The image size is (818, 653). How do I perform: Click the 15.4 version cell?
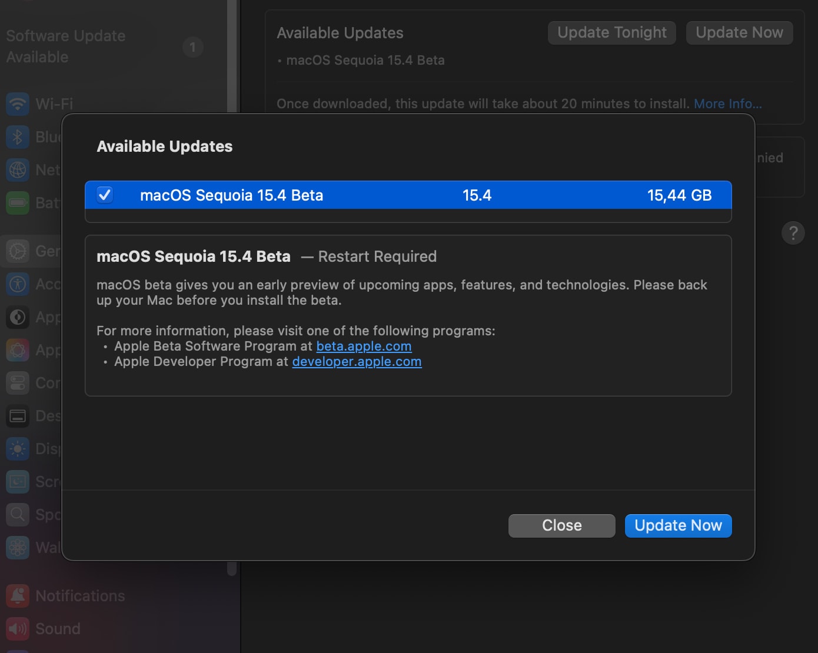point(477,195)
